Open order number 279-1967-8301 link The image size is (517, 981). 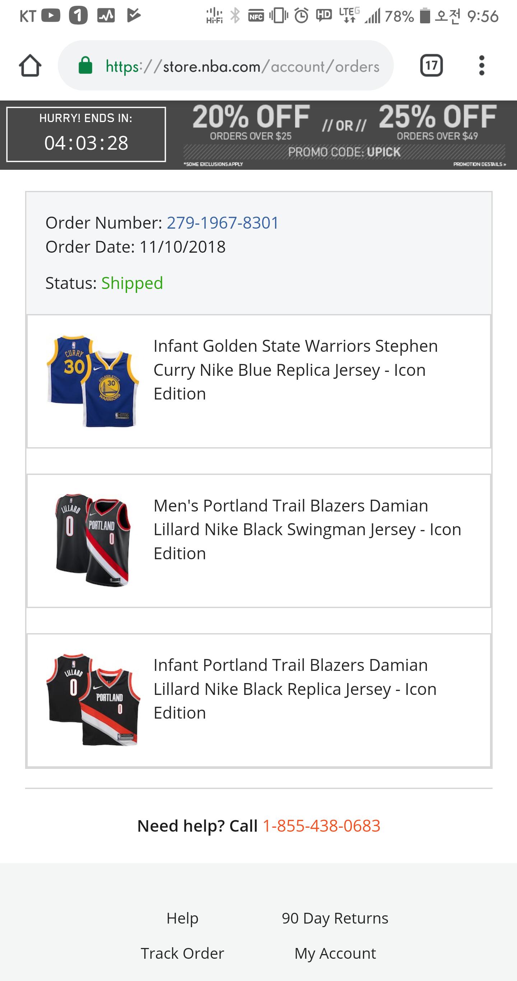point(223,223)
